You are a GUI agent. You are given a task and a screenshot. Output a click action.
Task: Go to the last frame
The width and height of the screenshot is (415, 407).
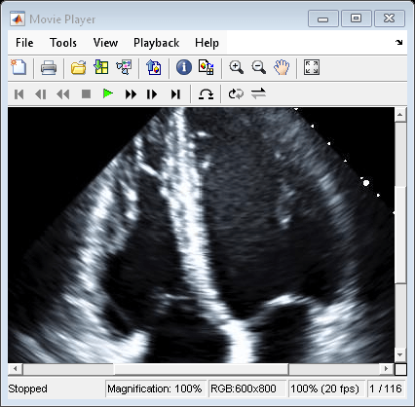tap(175, 94)
